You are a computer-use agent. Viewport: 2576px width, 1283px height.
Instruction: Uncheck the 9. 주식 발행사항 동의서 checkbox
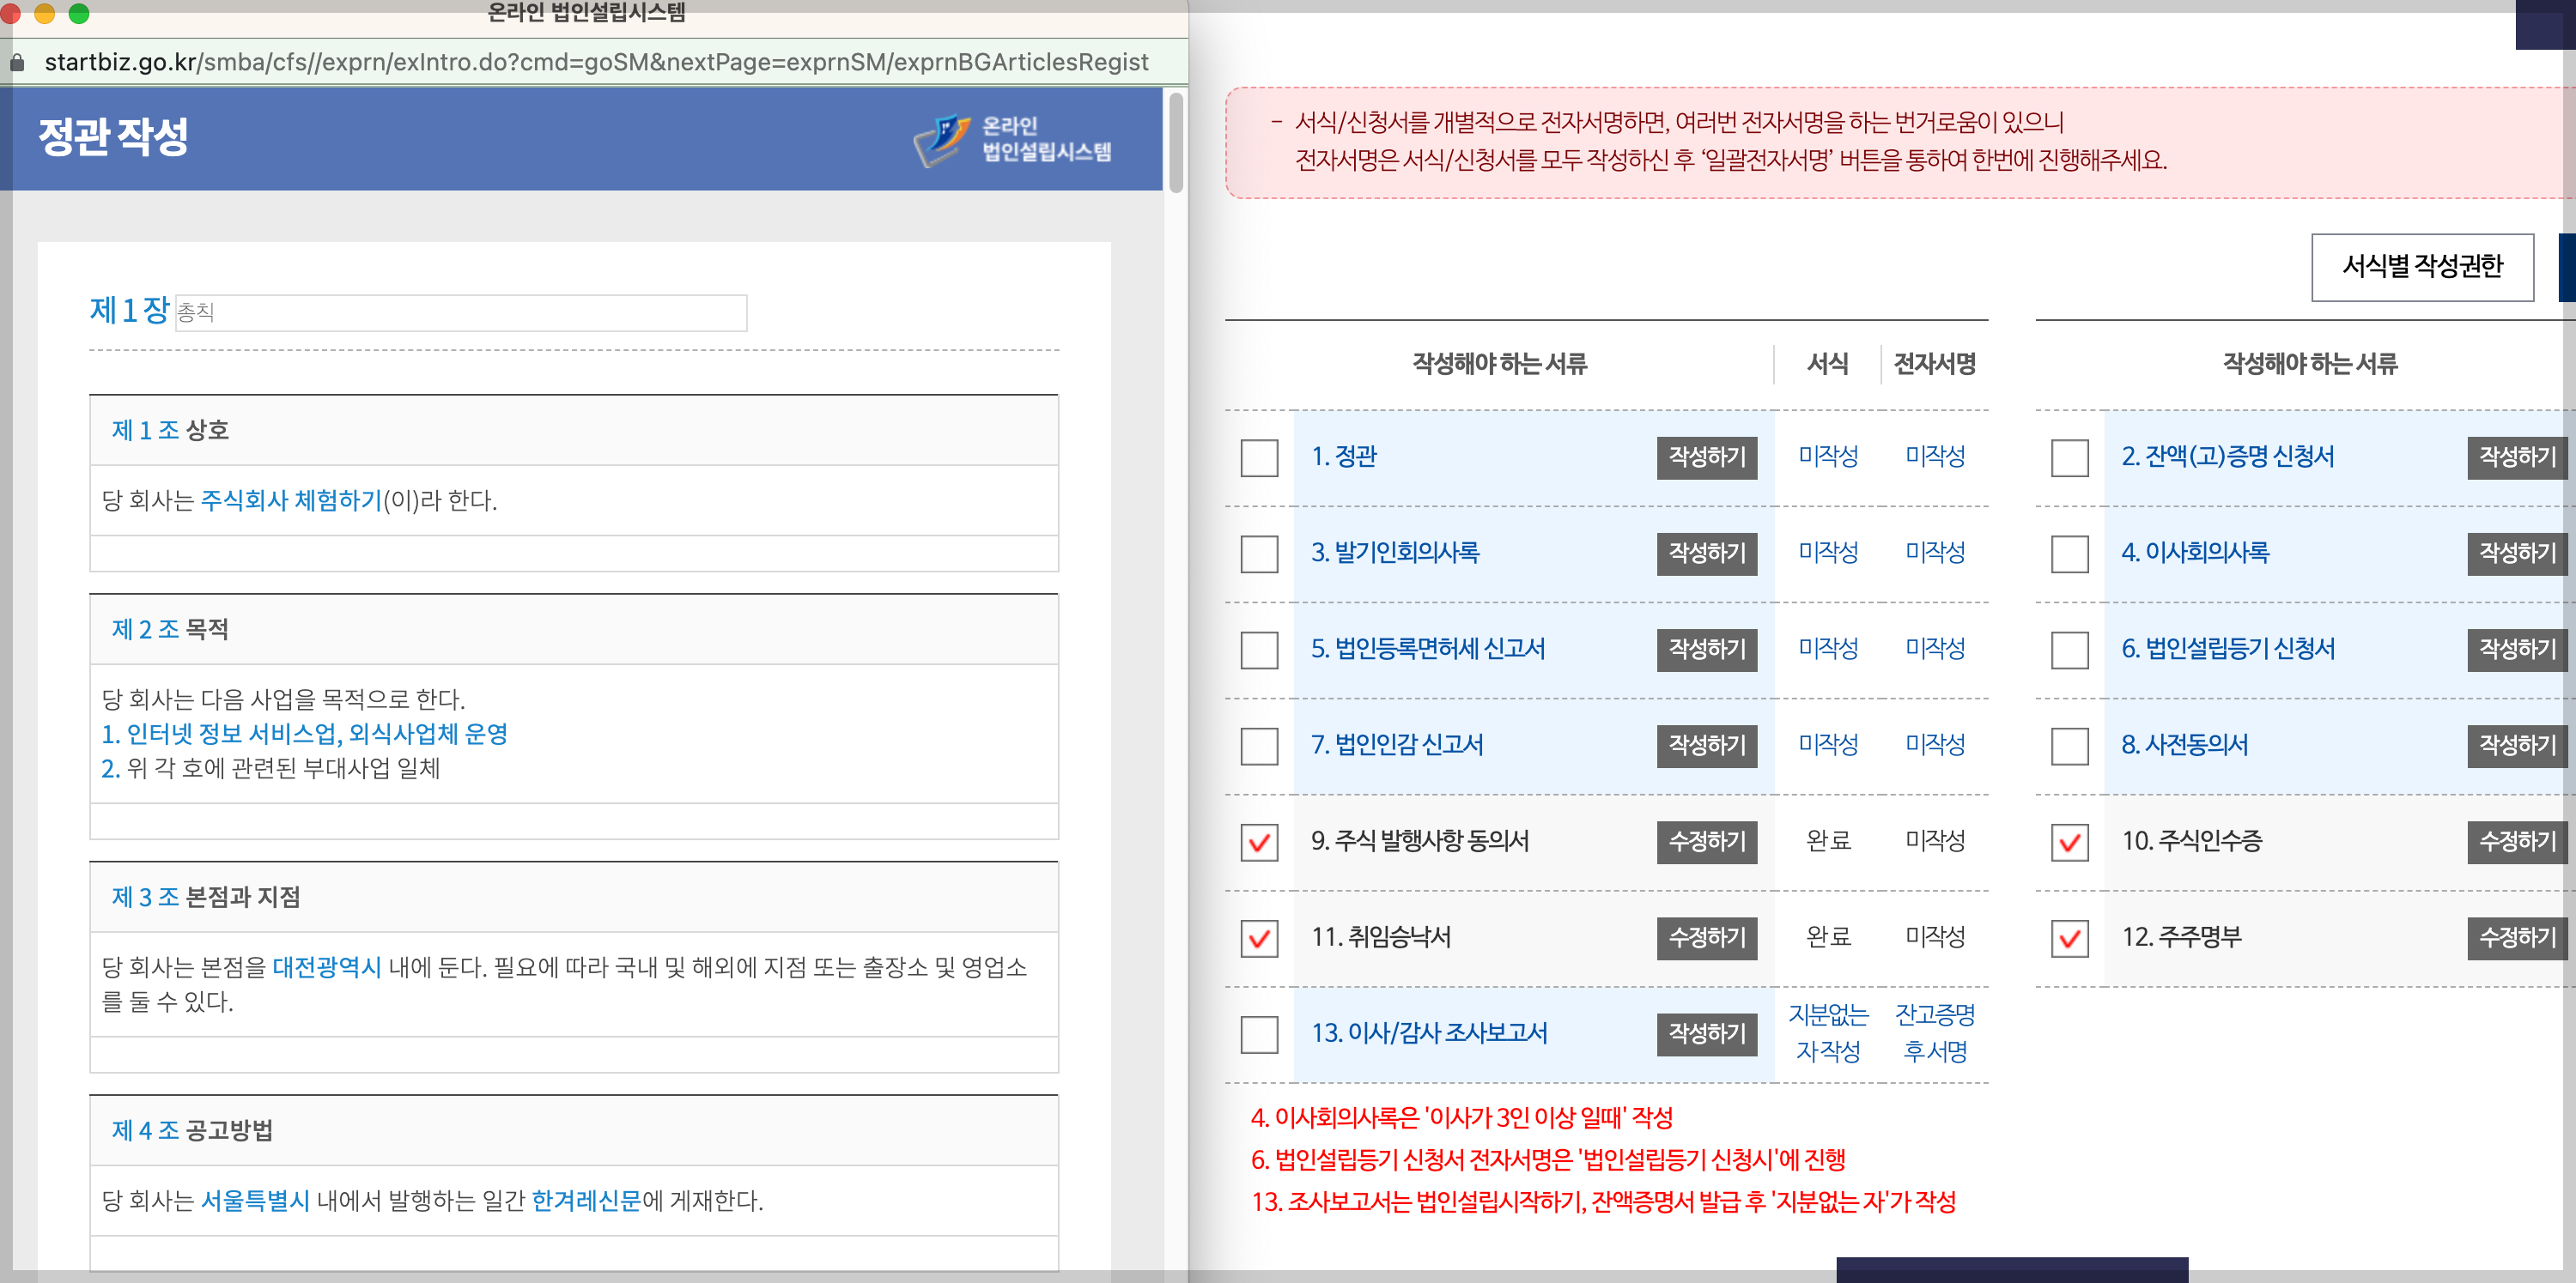pyautogui.click(x=1258, y=843)
